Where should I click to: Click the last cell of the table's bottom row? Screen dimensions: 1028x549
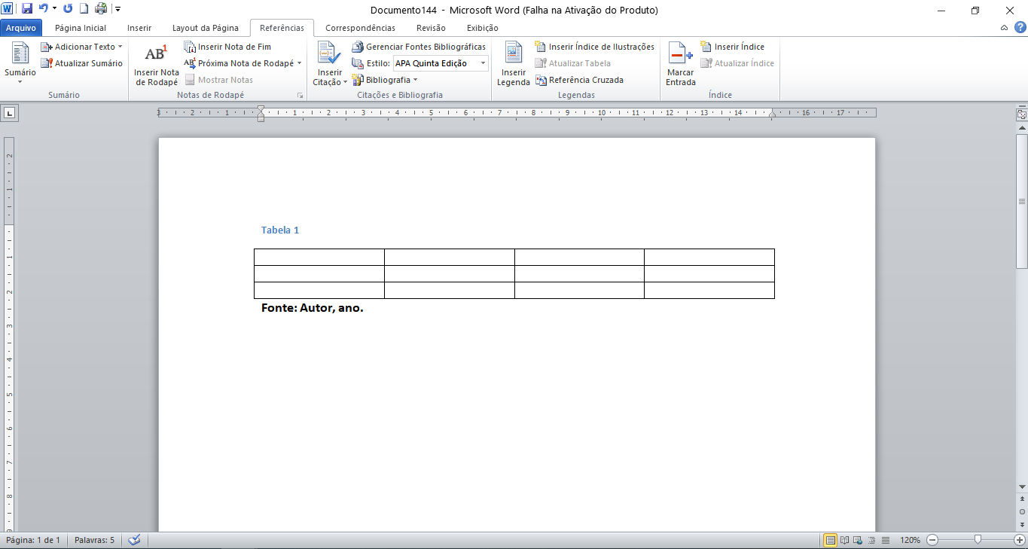pyautogui.click(x=709, y=290)
